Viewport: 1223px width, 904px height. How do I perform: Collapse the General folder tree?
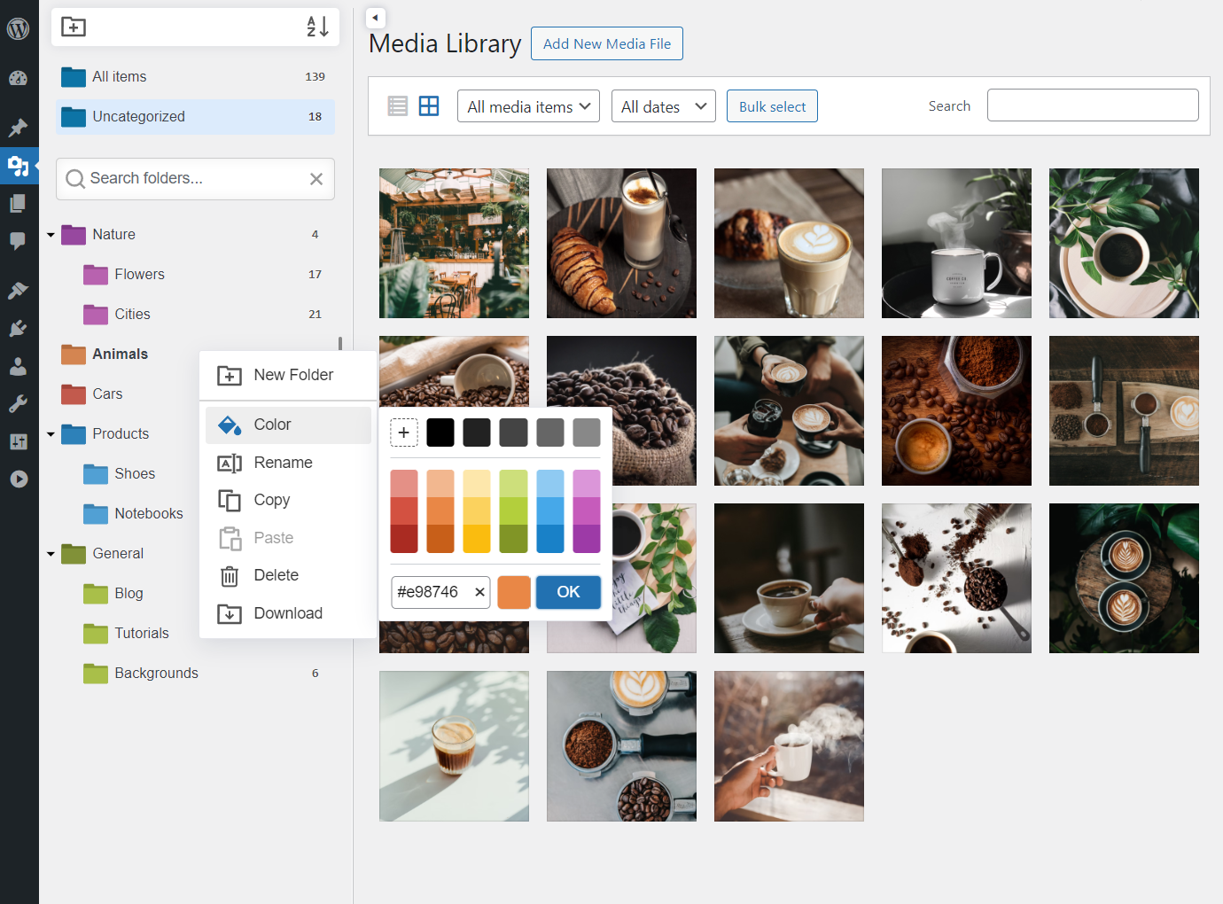51,554
